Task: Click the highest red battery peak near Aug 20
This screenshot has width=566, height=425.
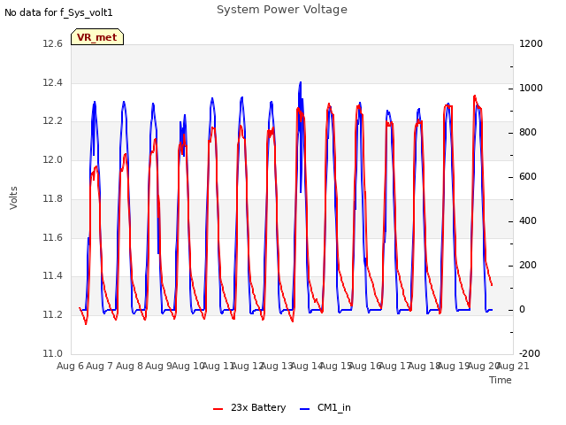Action: pyautogui.click(x=475, y=97)
